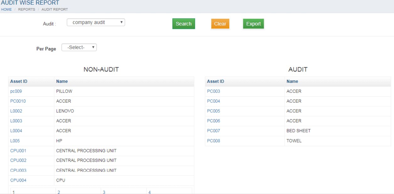The height and width of the screenshot is (194, 394).
Task: Open the Per Page select dropdown
Action: click(x=79, y=48)
